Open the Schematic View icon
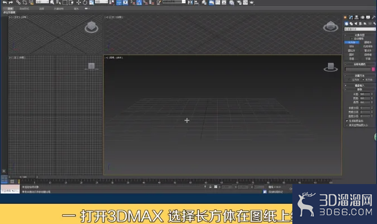This screenshot has height=224, width=377. [x=224, y=2]
